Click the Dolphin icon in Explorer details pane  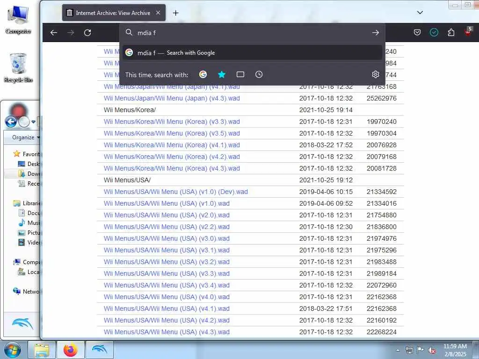coord(22,324)
